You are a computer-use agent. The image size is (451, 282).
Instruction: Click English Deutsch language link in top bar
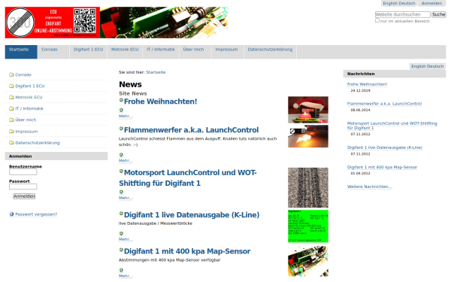pos(399,4)
